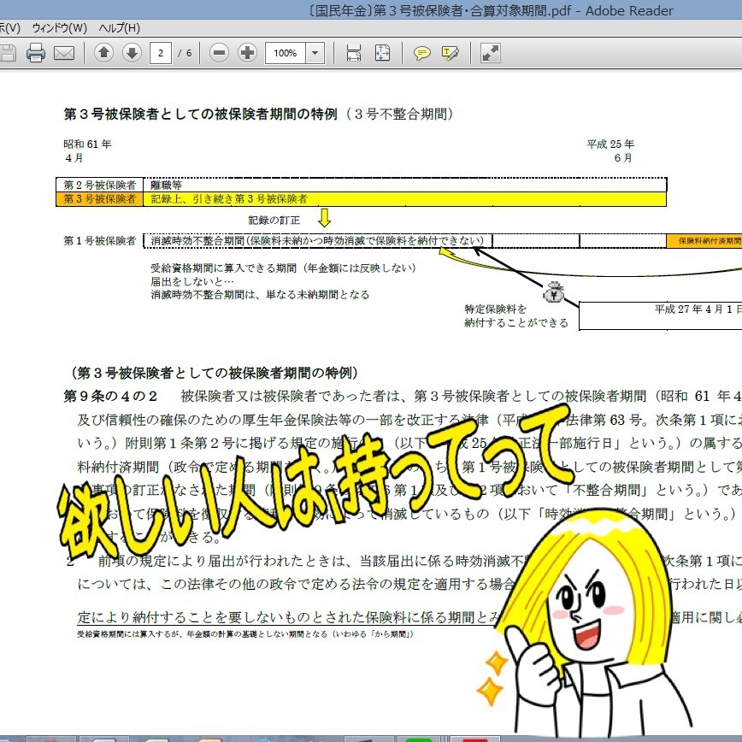Image resolution: width=742 pixels, height=742 pixels.
Task: Click the zoom level field showing 100%
Action: 286,53
